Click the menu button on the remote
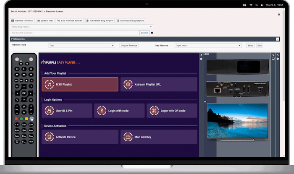This screenshot has width=294, height=174. tap(17, 86)
